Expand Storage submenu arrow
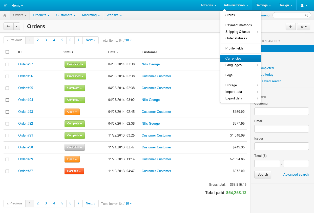314x213 pixels. (258, 85)
